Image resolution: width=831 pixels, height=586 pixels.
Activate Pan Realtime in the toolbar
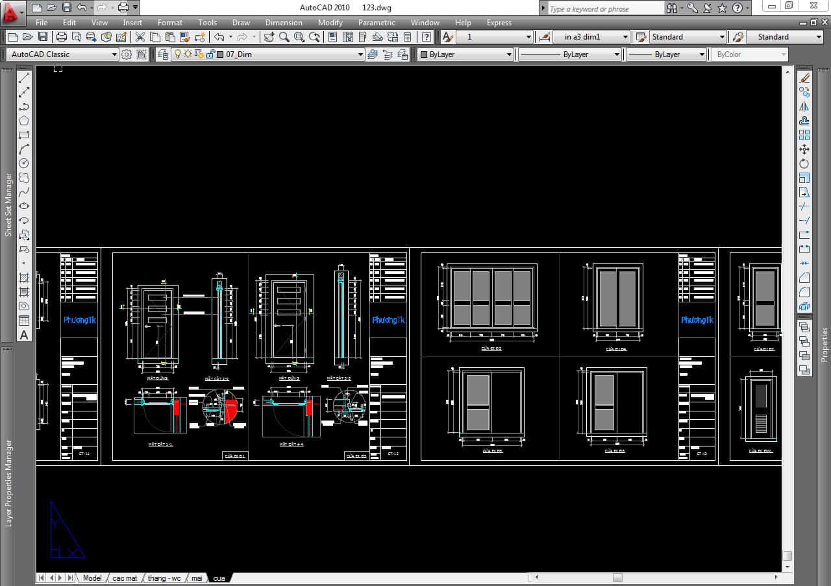pos(268,37)
